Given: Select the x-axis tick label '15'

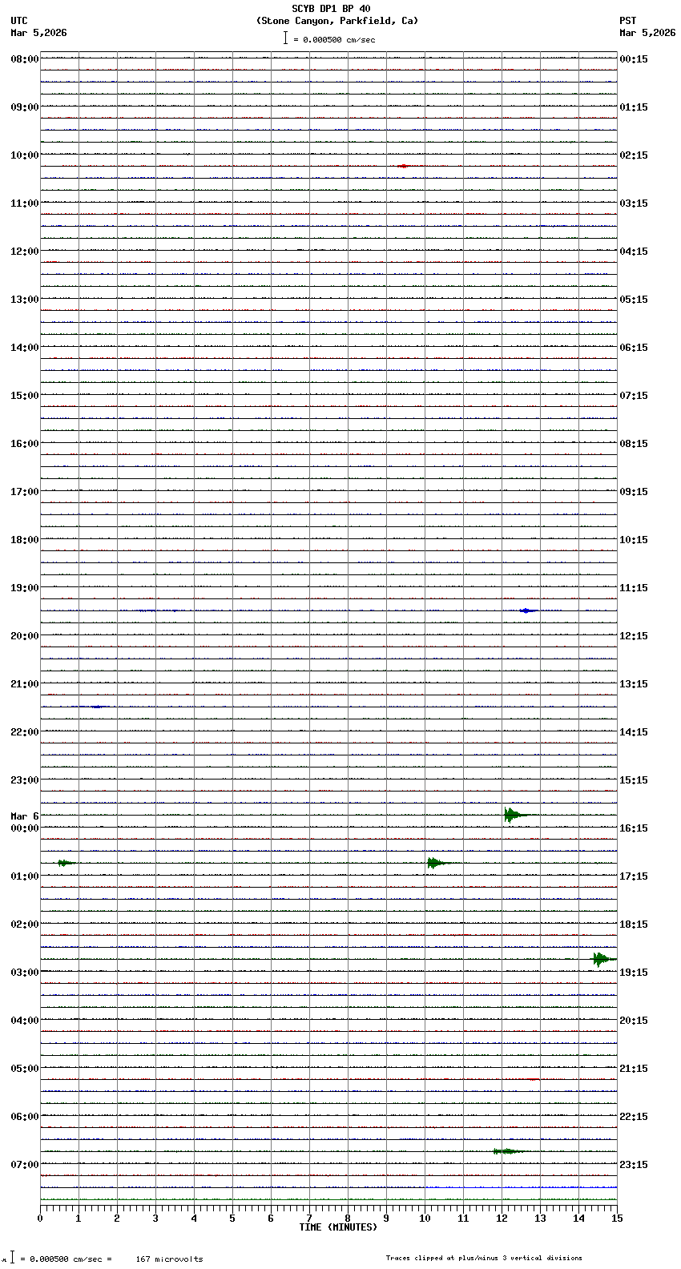Looking at the screenshot, I should click(x=617, y=1219).
